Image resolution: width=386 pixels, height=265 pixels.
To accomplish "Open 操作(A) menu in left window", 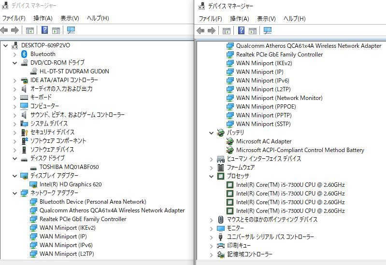I will pyautogui.click(x=43, y=18).
